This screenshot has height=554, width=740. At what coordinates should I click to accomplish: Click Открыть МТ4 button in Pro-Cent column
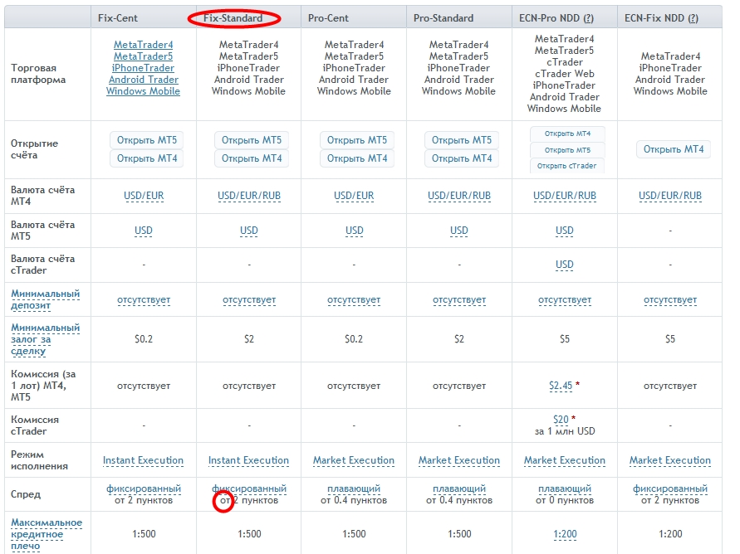pyautogui.click(x=357, y=158)
